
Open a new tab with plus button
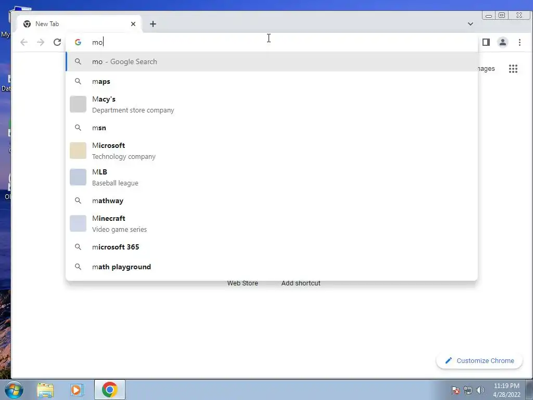pyautogui.click(x=153, y=24)
